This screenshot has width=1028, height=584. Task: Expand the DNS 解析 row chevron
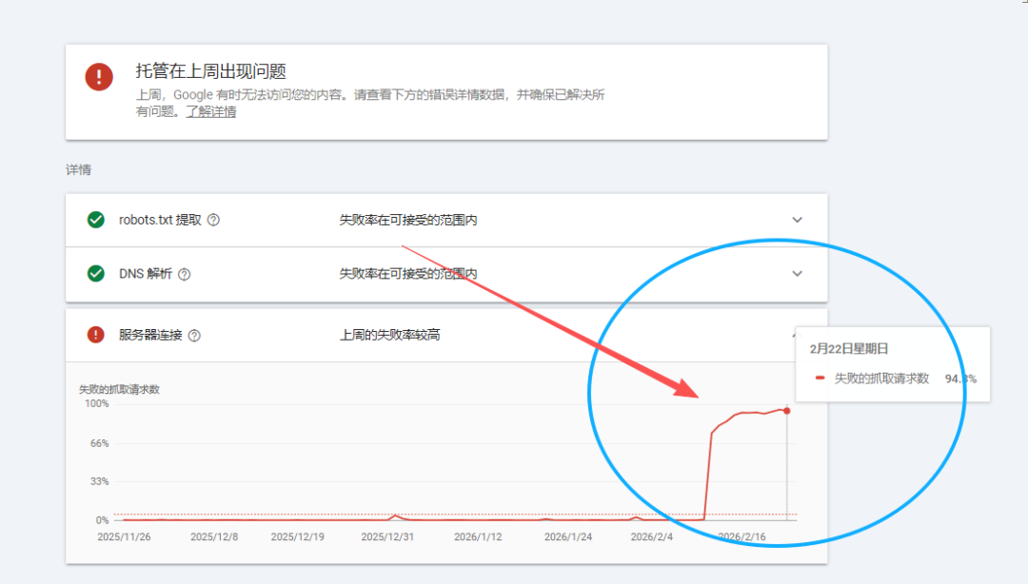(x=797, y=273)
